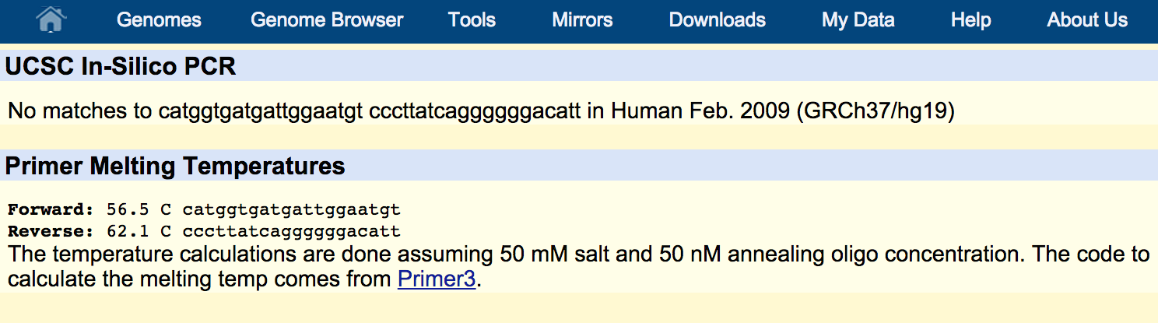
Task: Click the bold Reverse label
Action: [x=51, y=231]
